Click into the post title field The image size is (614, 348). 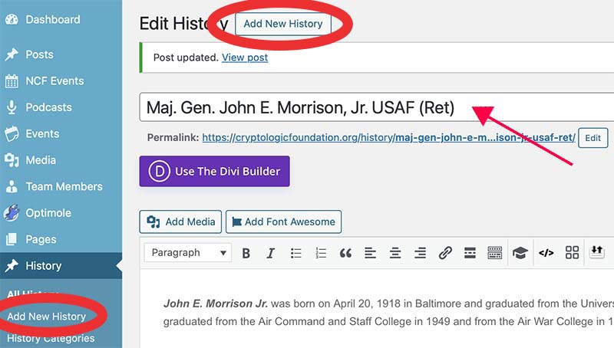point(307,108)
